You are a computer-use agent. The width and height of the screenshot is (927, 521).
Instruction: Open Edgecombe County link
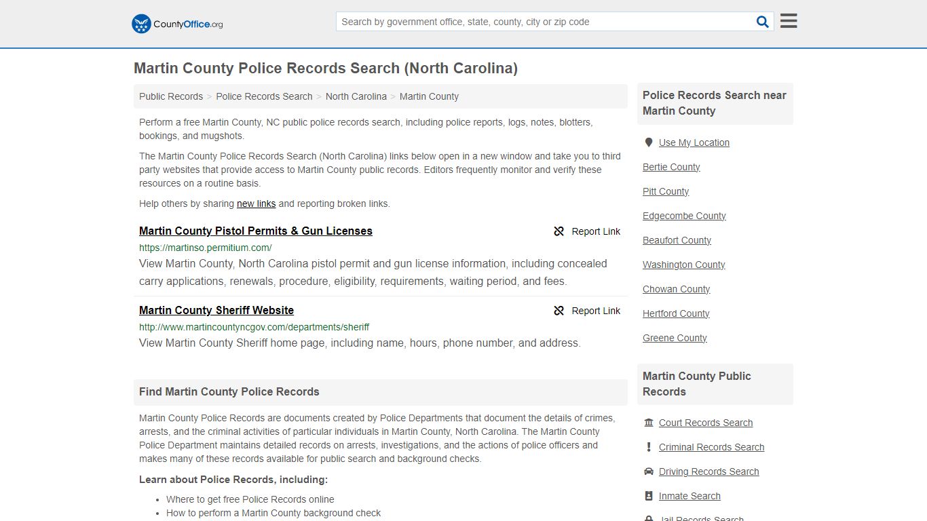[x=684, y=216]
